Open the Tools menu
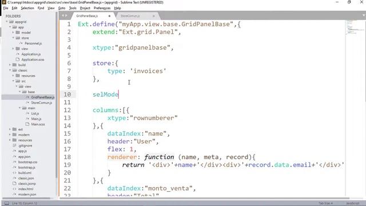This screenshot has width=366, height=206. point(73,8)
